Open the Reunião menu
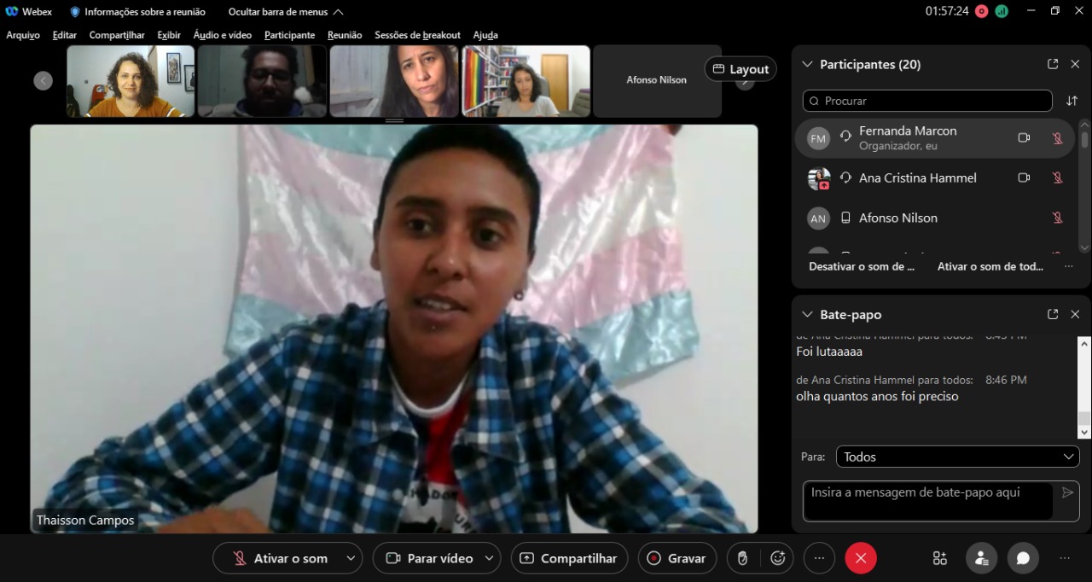 pos(345,35)
